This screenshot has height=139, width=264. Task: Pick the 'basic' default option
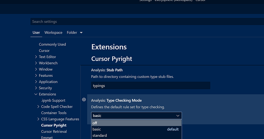(136, 129)
